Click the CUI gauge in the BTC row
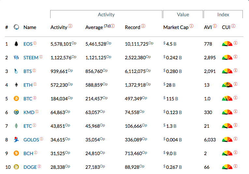Viewport: 249px width, 174px height. coord(227,98)
